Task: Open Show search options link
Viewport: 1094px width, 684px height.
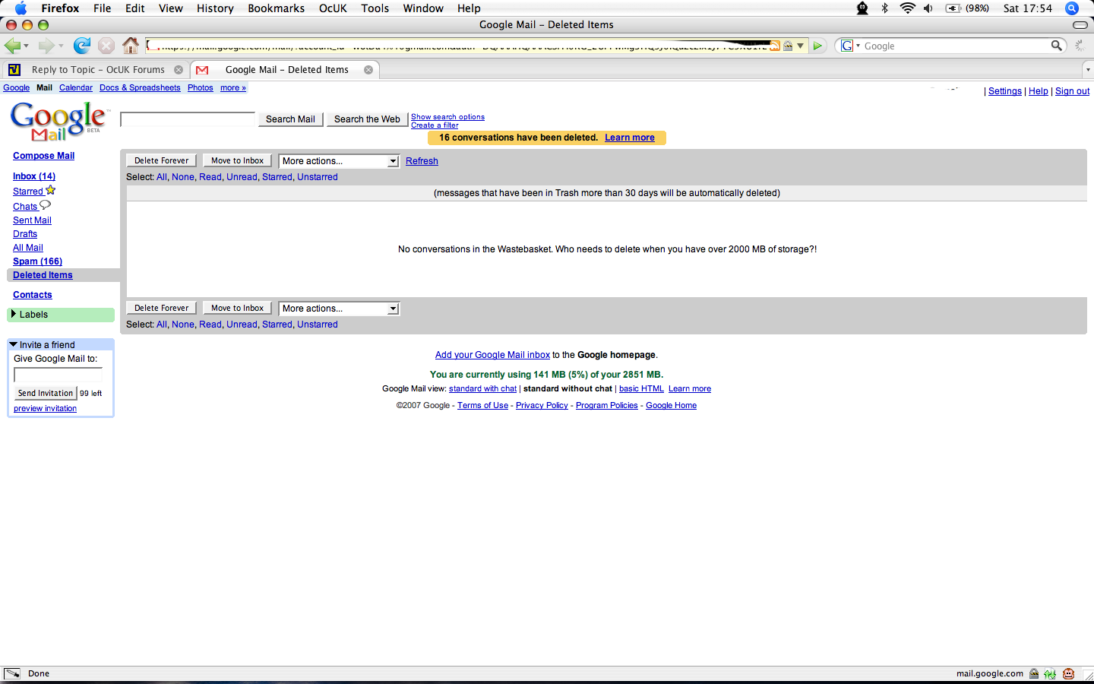Action: 447,117
